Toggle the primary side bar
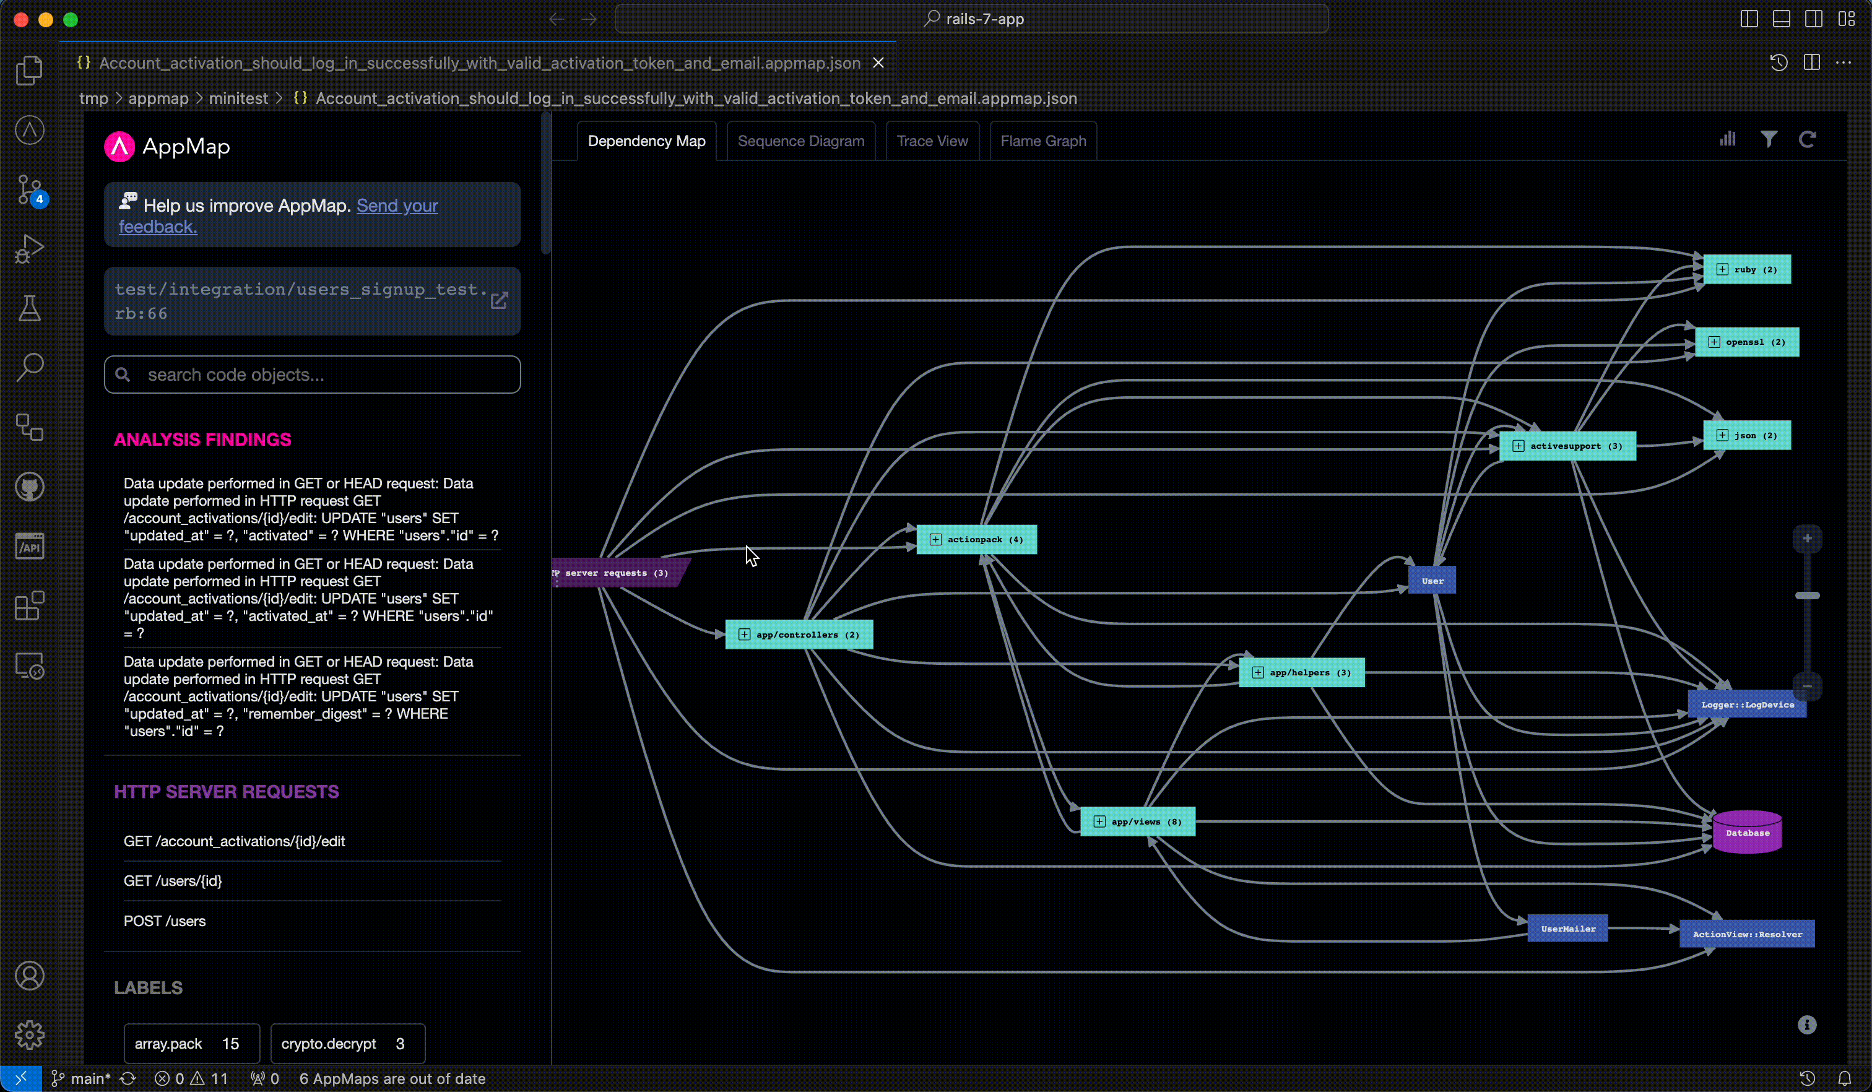This screenshot has height=1092, width=1872. pos(1749,19)
